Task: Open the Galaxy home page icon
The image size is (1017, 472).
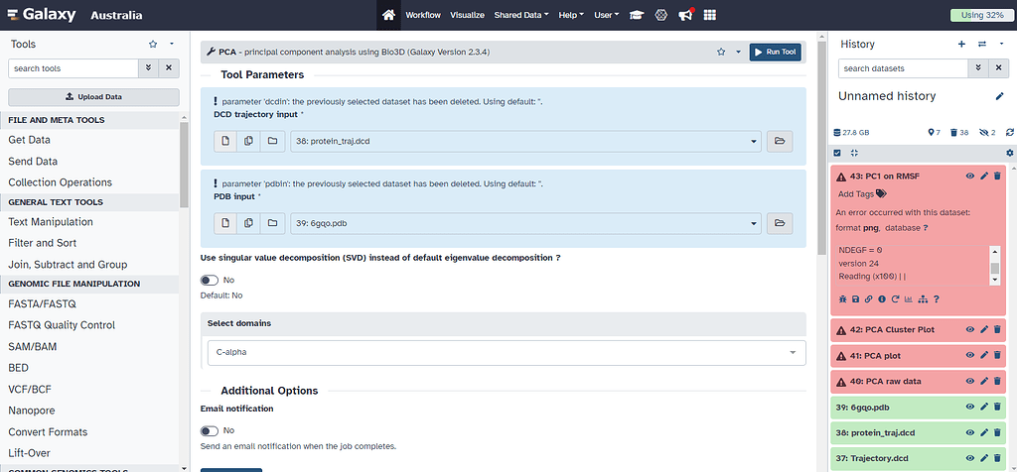Action: click(388, 15)
